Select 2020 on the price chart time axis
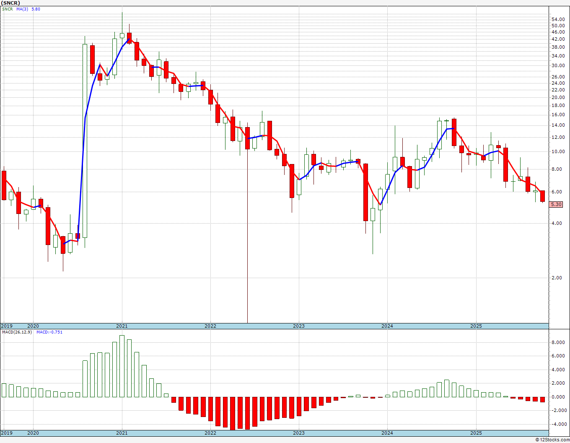This screenshot has height=443, width=570. coord(33,326)
